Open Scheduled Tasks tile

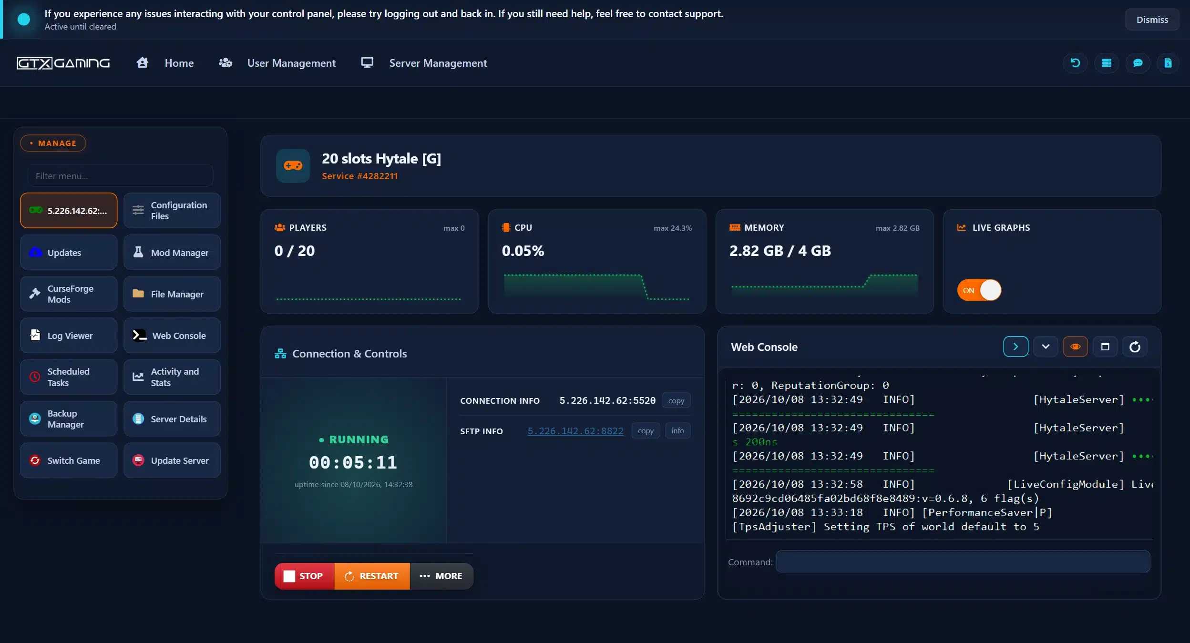coord(69,377)
